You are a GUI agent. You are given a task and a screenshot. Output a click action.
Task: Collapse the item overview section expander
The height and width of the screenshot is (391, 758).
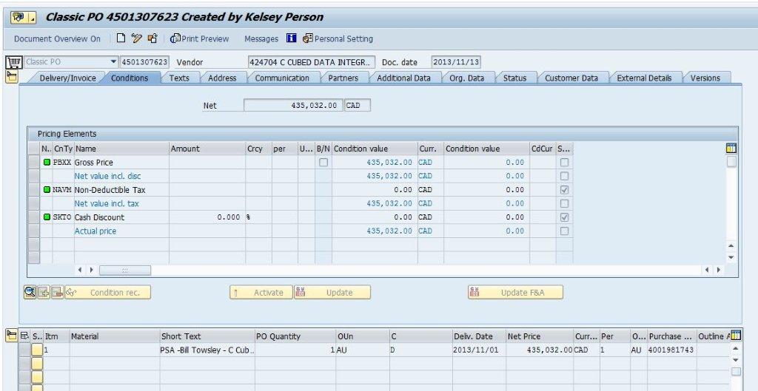12,336
